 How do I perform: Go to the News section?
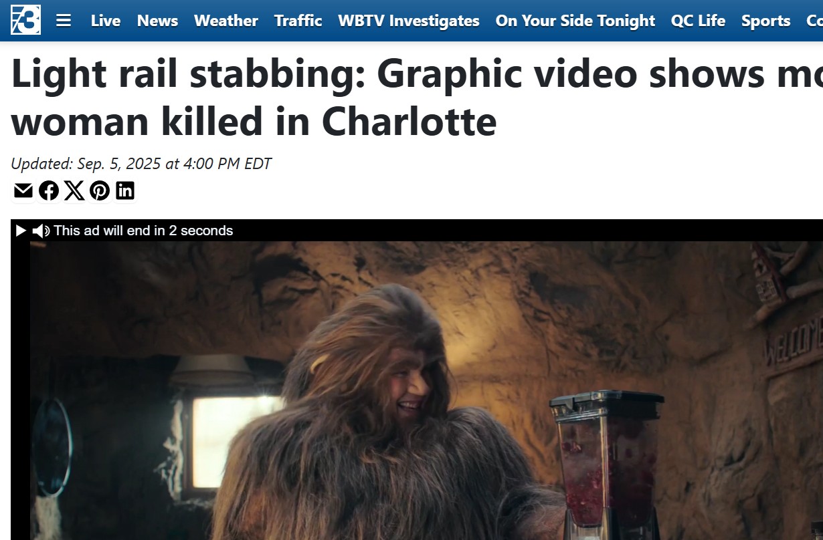(158, 21)
